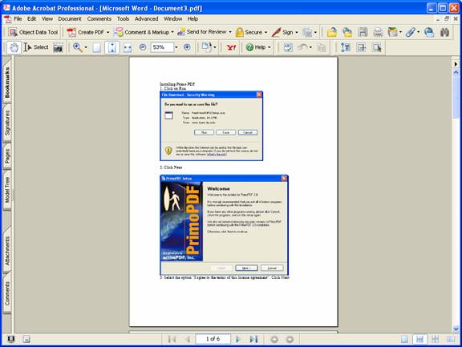Click the Email globe icon
The width and height of the screenshot is (462, 347).
coord(429,32)
